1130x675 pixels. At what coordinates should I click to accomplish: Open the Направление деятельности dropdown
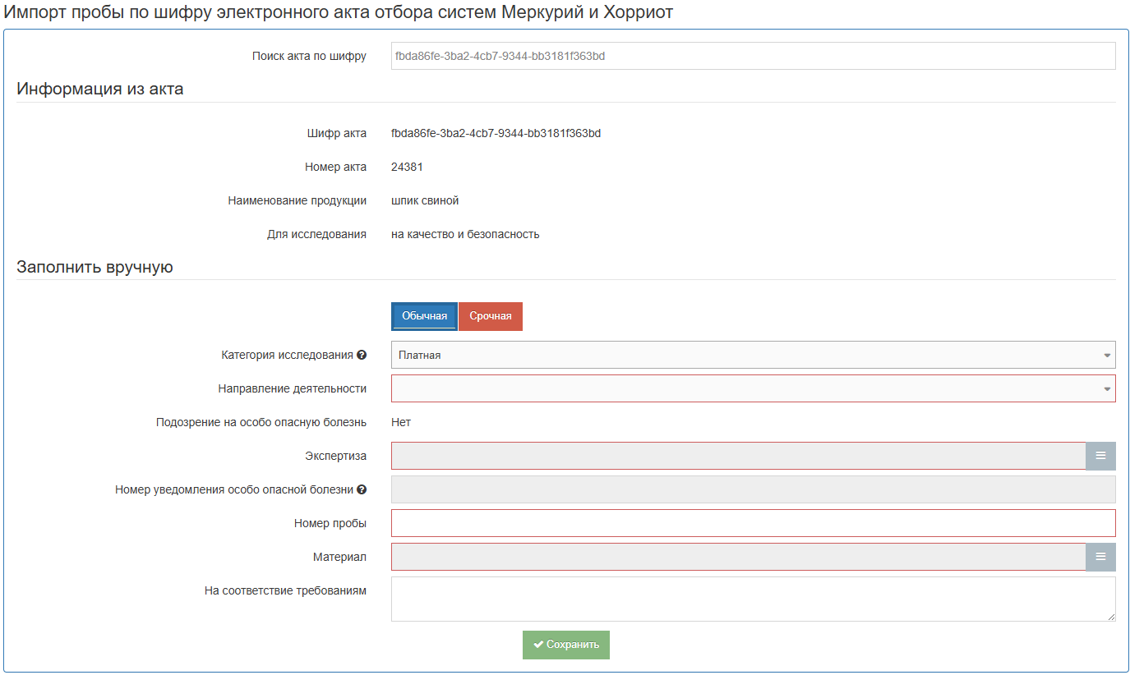(x=753, y=388)
